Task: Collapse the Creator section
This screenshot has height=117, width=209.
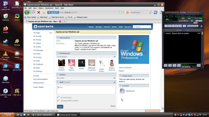Action: (x=134, y=86)
